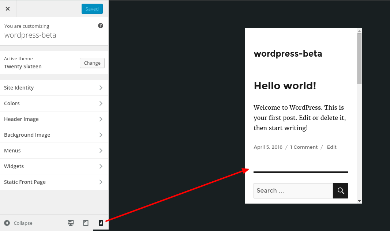Switch preview to mobile view
390x231 pixels.
pos(101,223)
